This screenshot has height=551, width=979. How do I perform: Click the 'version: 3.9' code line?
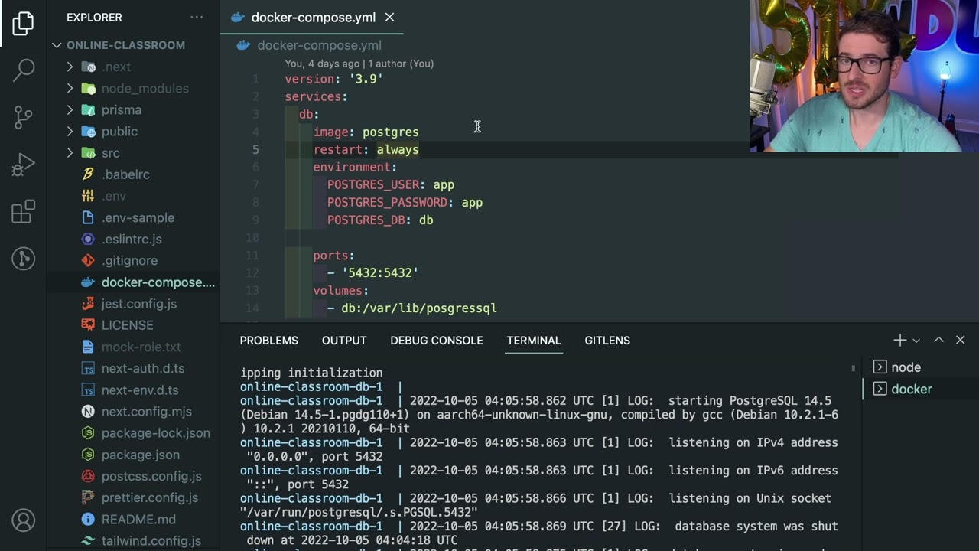tap(333, 79)
